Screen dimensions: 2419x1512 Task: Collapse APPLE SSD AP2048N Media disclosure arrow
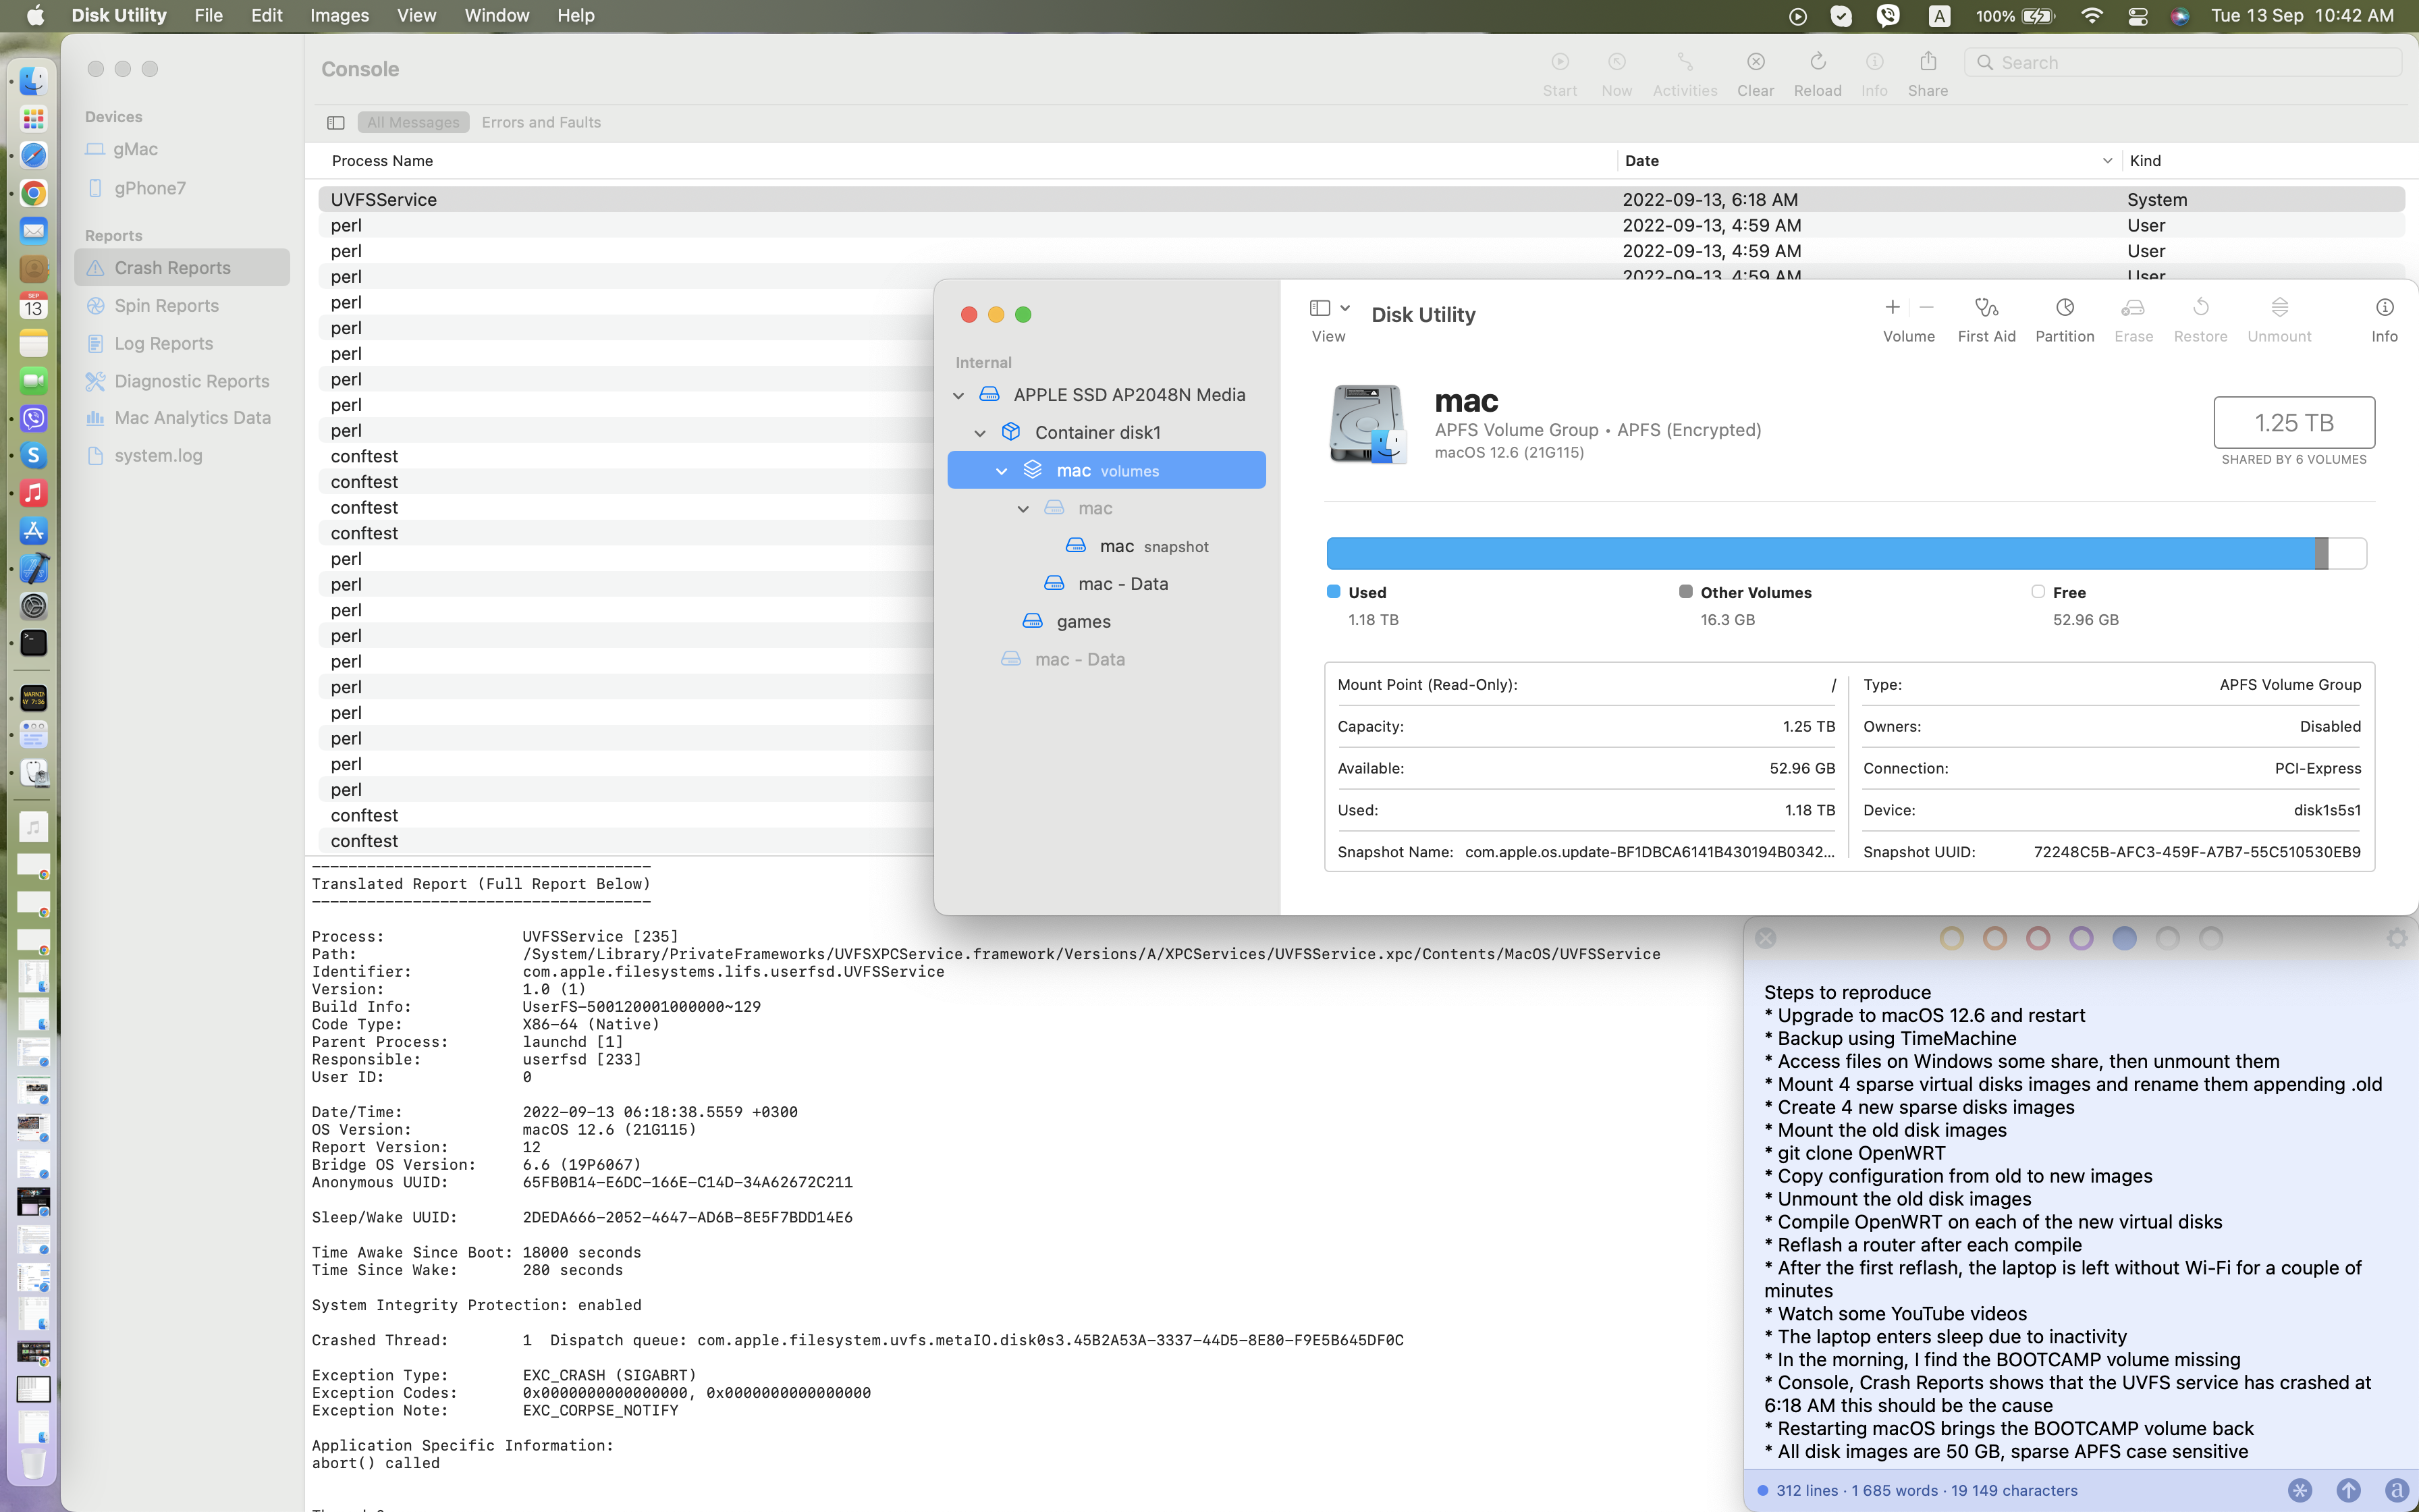coord(958,396)
